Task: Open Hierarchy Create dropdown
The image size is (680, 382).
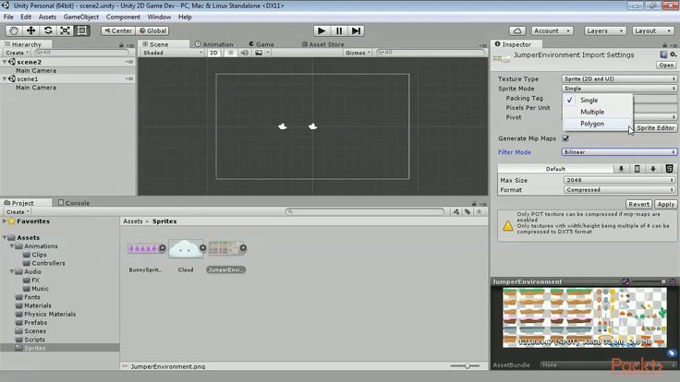Action: [17, 53]
